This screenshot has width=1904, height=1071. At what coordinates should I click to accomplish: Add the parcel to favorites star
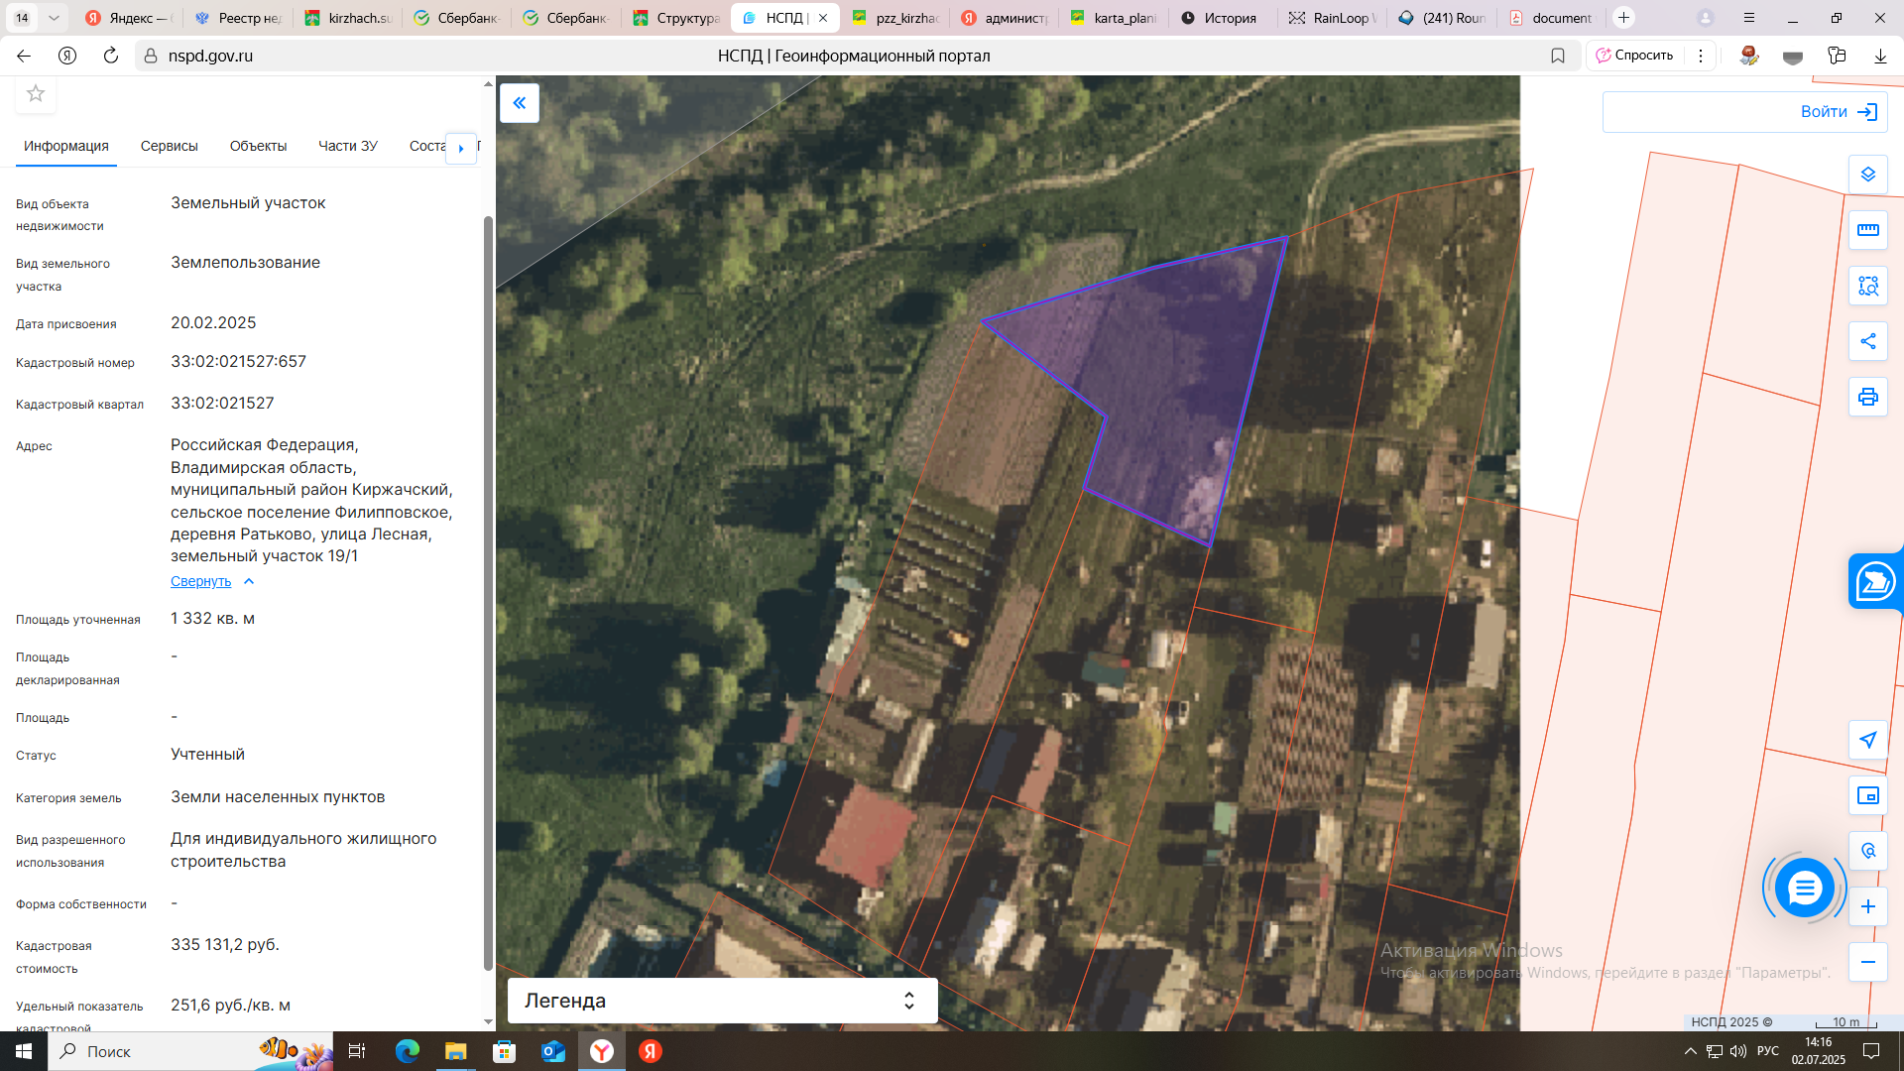click(x=36, y=93)
